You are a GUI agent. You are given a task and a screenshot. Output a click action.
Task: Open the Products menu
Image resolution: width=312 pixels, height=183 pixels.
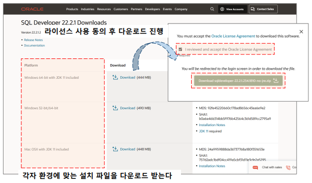click(72, 9)
